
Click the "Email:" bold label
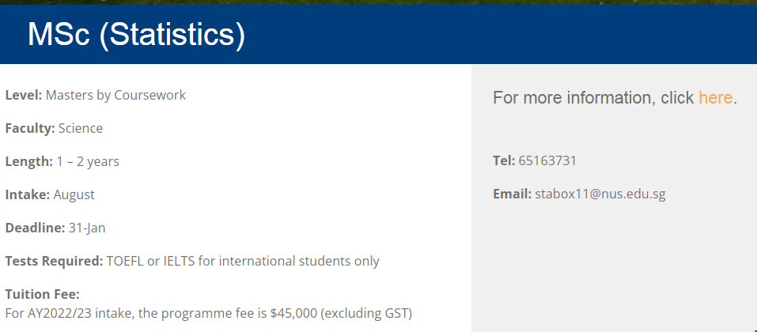click(512, 194)
